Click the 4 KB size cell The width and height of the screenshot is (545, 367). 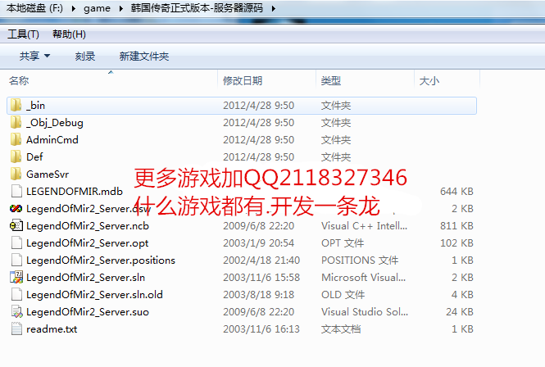point(462,294)
